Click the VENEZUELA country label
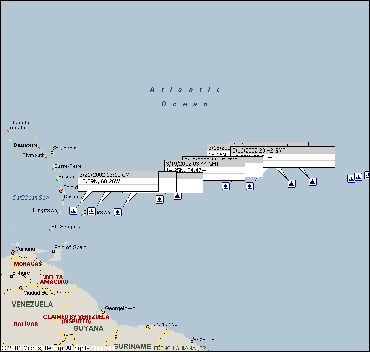 32,304
